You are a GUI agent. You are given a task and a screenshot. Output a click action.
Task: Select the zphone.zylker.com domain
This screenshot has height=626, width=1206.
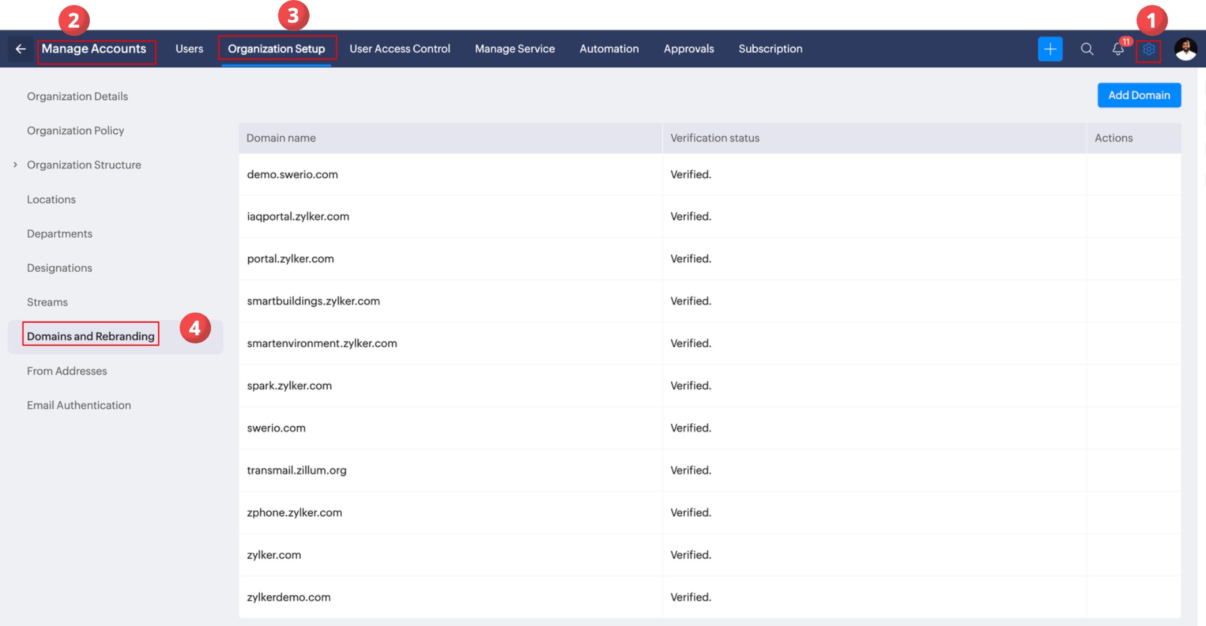coord(295,512)
